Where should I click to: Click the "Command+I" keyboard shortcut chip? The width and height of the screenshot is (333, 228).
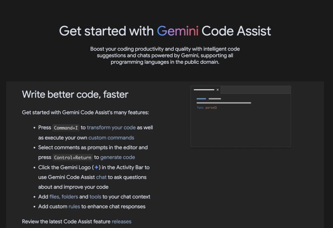coord(66,128)
